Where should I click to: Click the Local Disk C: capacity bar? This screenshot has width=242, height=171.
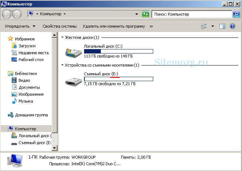[118, 51]
